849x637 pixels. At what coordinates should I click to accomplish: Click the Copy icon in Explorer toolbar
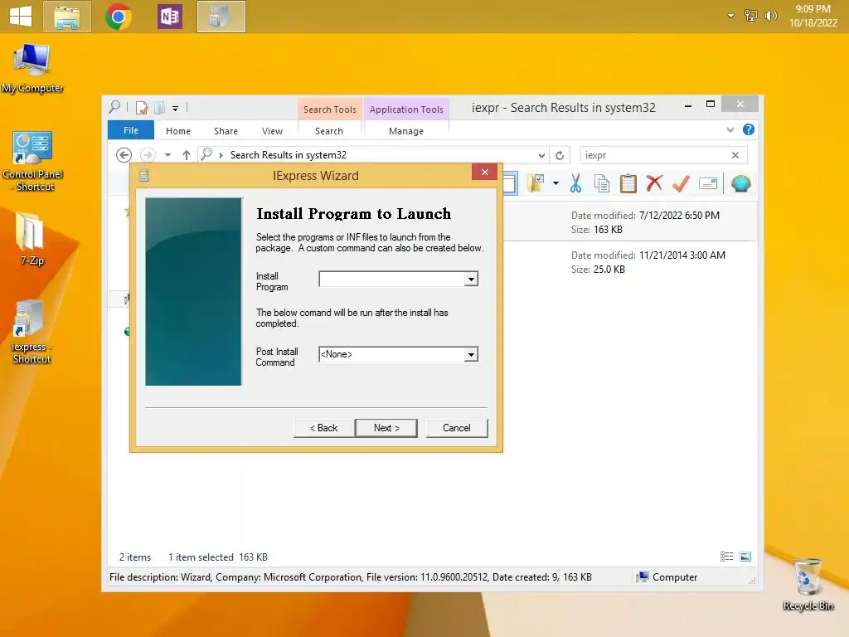(602, 183)
